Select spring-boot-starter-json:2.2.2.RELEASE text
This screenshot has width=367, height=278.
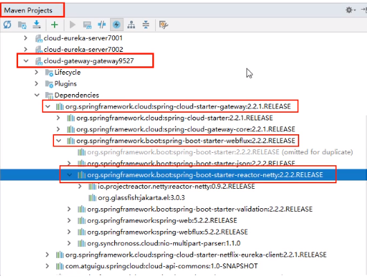[x=191, y=163]
